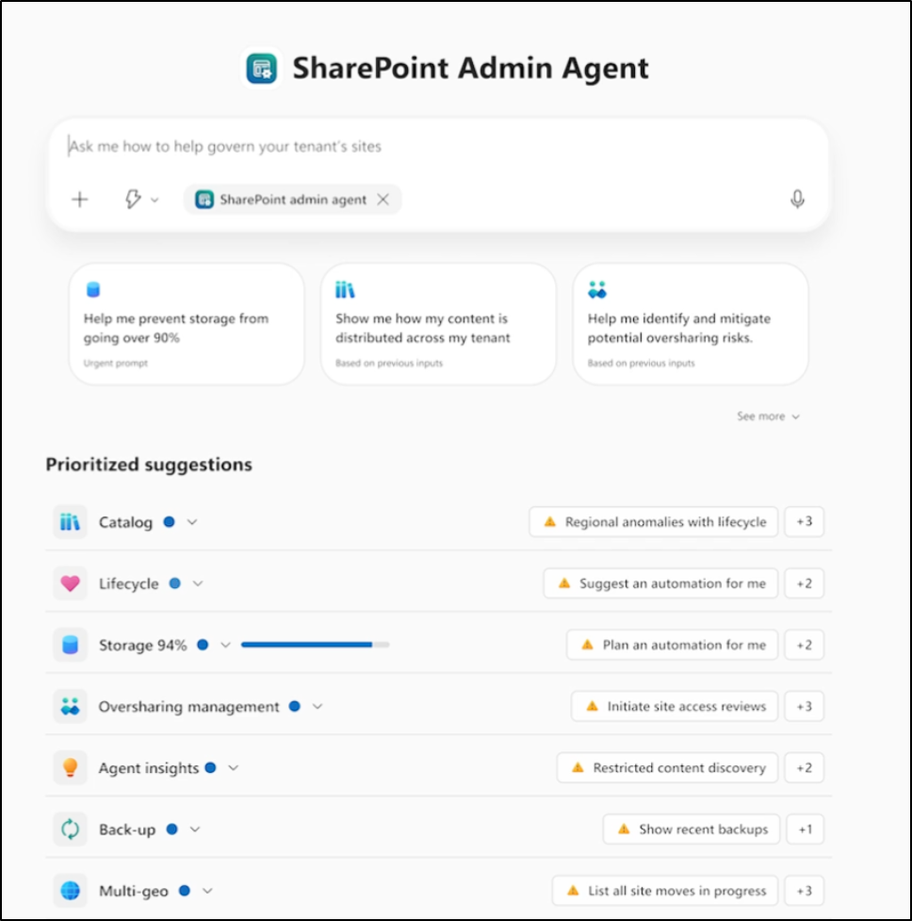Click 'Initiate site access reviews' button

(x=675, y=706)
